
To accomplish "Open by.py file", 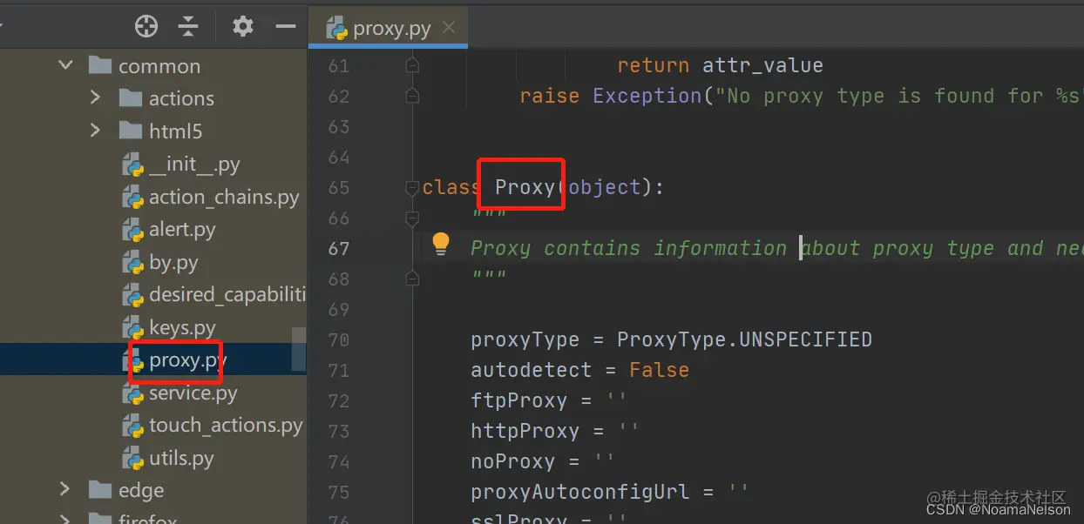I will pos(173,262).
